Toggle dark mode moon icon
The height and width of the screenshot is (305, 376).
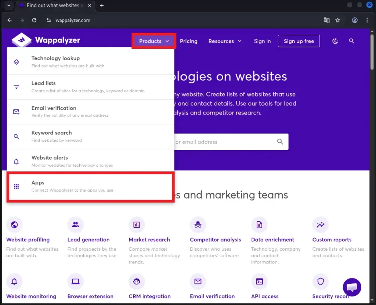tap(335, 41)
